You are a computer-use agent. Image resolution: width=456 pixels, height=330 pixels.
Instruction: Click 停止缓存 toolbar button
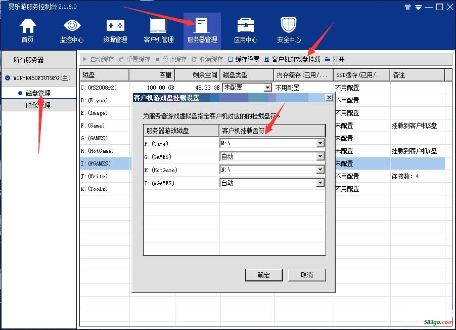coord(171,59)
